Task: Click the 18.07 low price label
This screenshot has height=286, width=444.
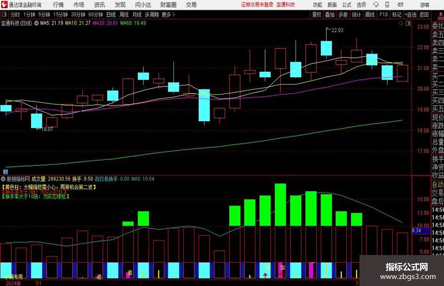Action: pos(47,129)
